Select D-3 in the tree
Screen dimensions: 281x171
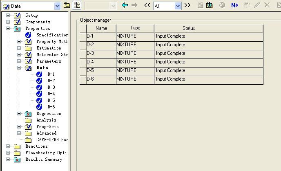point(51,88)
